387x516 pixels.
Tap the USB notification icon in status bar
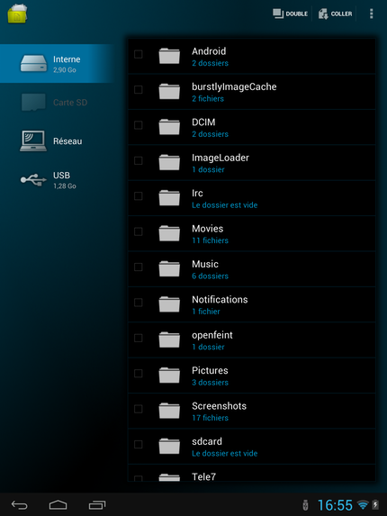coord(305,505)
